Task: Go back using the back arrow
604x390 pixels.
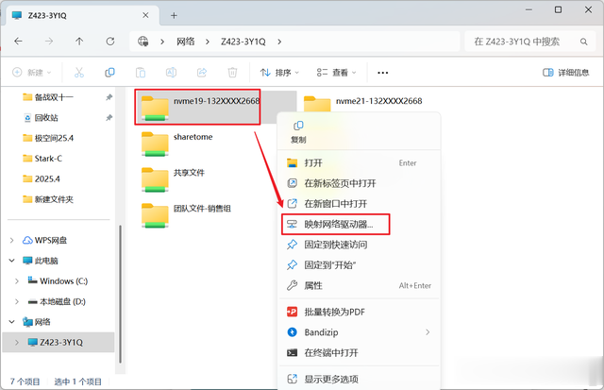Action: [18, 42]
